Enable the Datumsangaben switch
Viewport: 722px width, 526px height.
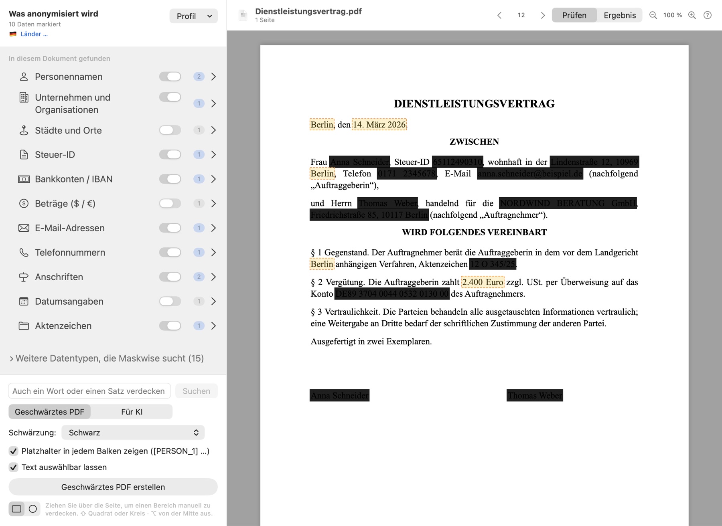[x=170, y=301]
